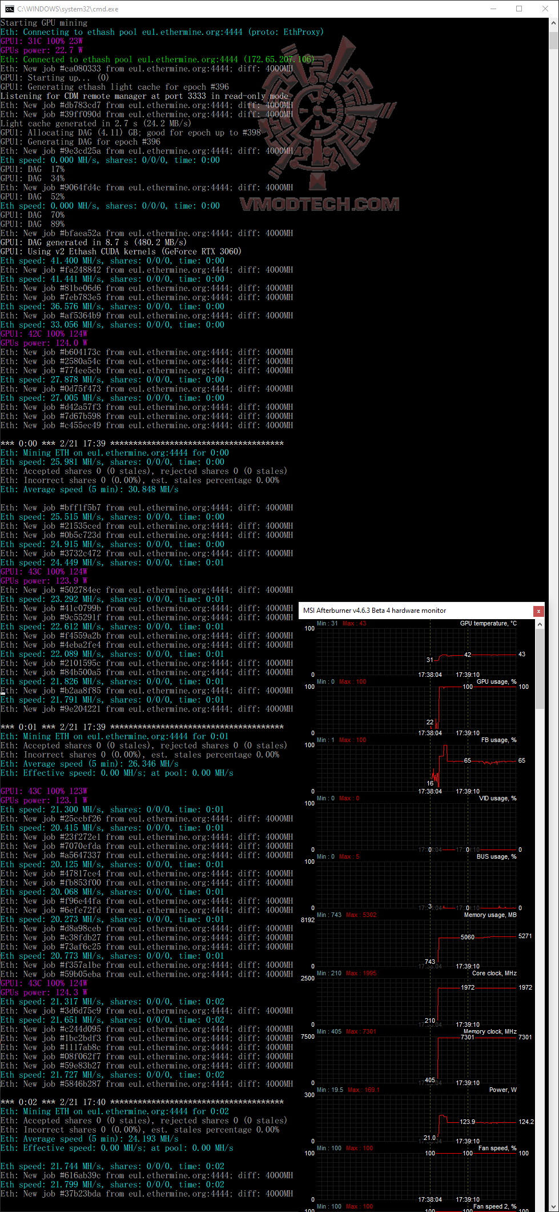Click 'Average speed (5 min): 30.848 MH/s'

point(90,489)
